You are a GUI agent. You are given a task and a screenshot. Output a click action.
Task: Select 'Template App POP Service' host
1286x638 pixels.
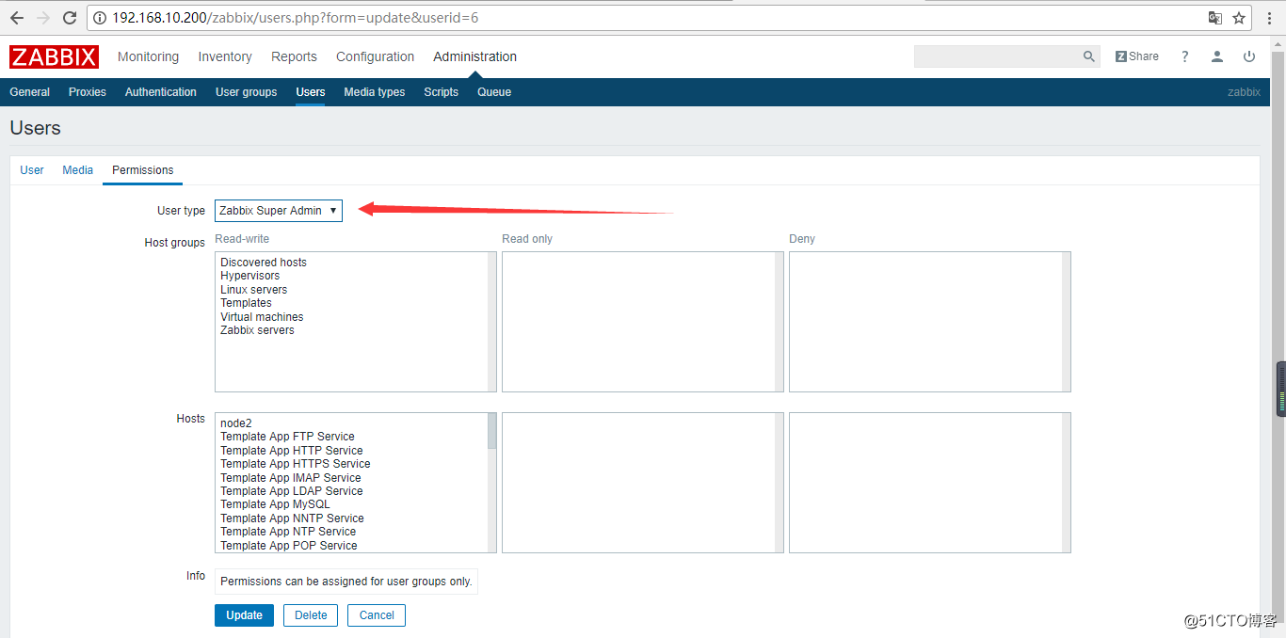point(289,546)
